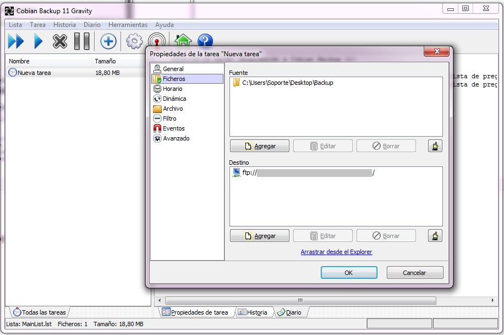
Task: Confirm the dialog with OK
Action: click(x=349, y=273)
